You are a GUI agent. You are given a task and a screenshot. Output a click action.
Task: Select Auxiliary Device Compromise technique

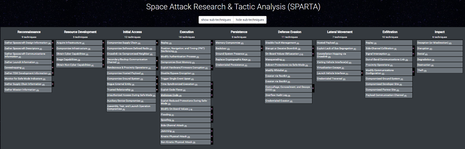131,101
